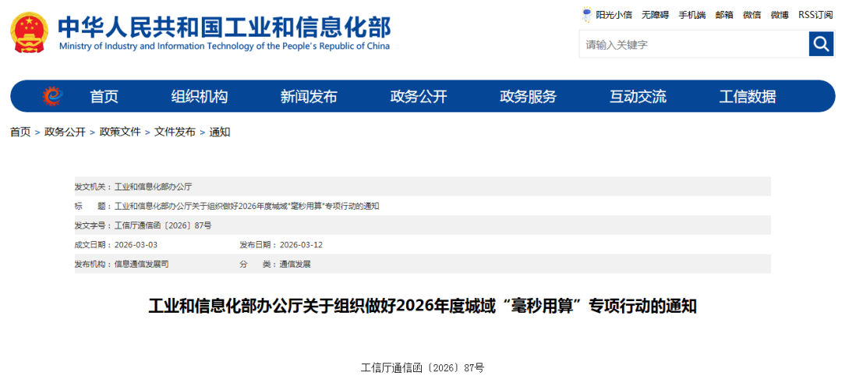Open the 手机端 mobile version link
Screen dimensions: 842x383
[692, 15]
